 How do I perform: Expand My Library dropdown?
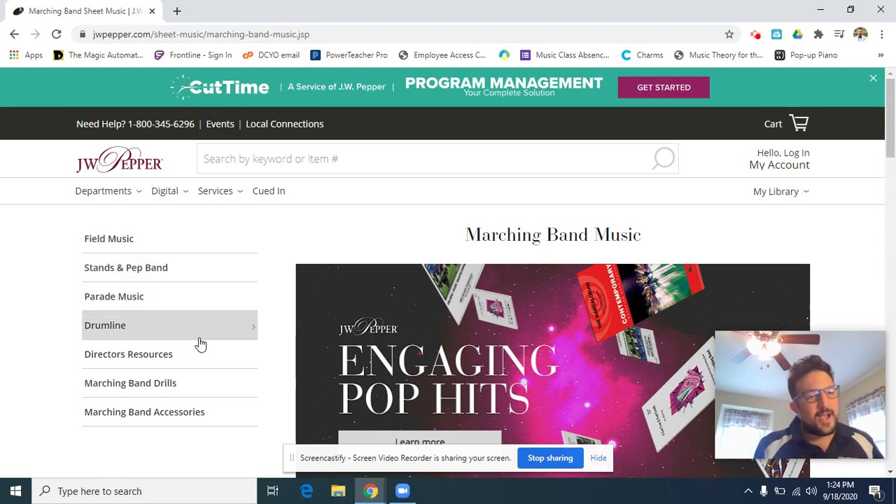pos(781,192)
